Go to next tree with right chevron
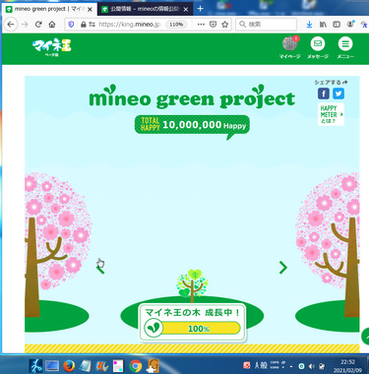 pyautogui.click(x=282, y=268)
